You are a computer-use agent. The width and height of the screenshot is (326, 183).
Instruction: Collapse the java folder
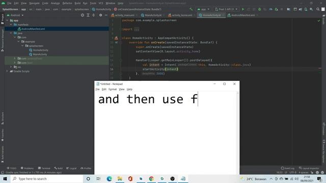11,33
